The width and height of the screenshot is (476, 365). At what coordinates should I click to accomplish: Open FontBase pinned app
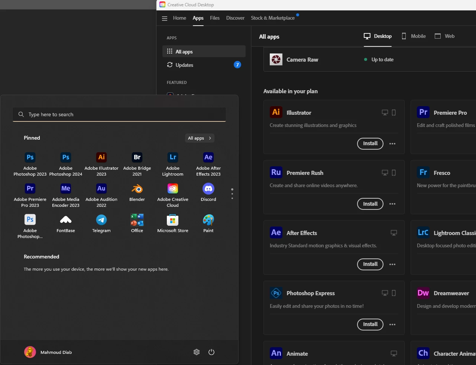[x=66, y=224]
